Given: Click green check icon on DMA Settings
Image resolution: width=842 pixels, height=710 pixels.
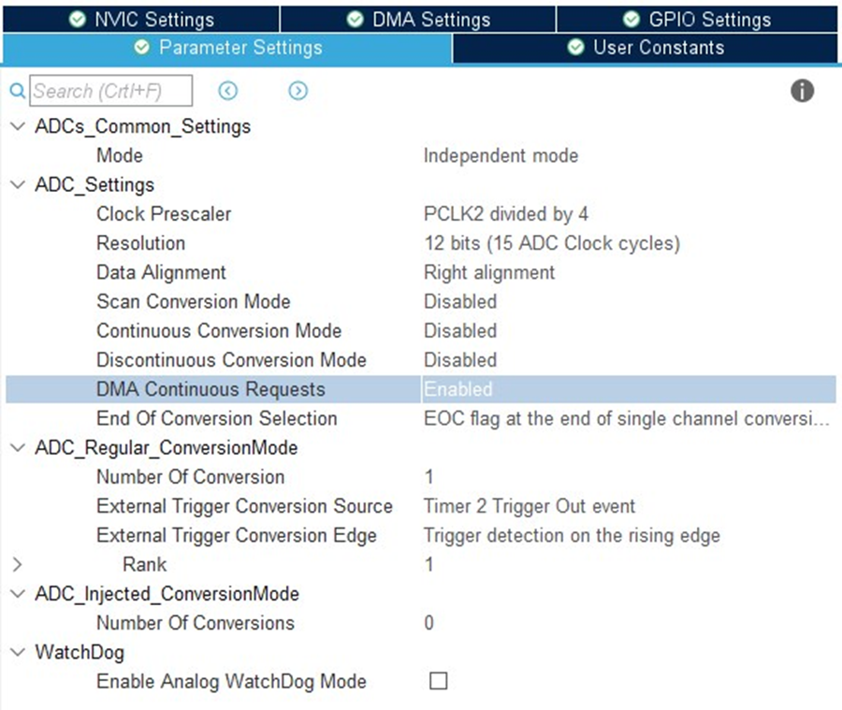Looking at the screenshot, I should pyautogui.click(x=355, y=20).
